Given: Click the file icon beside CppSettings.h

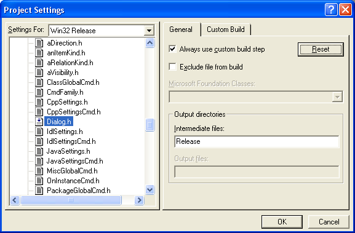Looking at the screenshot, I should tap(39, 102).
